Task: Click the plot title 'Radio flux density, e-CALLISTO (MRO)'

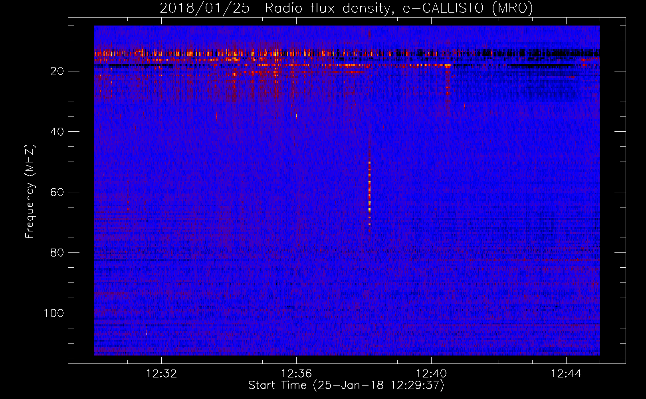Action: click(x=398, y=8)
